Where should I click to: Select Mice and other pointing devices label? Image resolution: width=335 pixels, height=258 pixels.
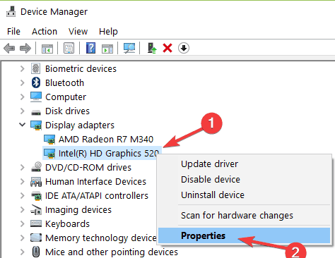pos(112,252)
